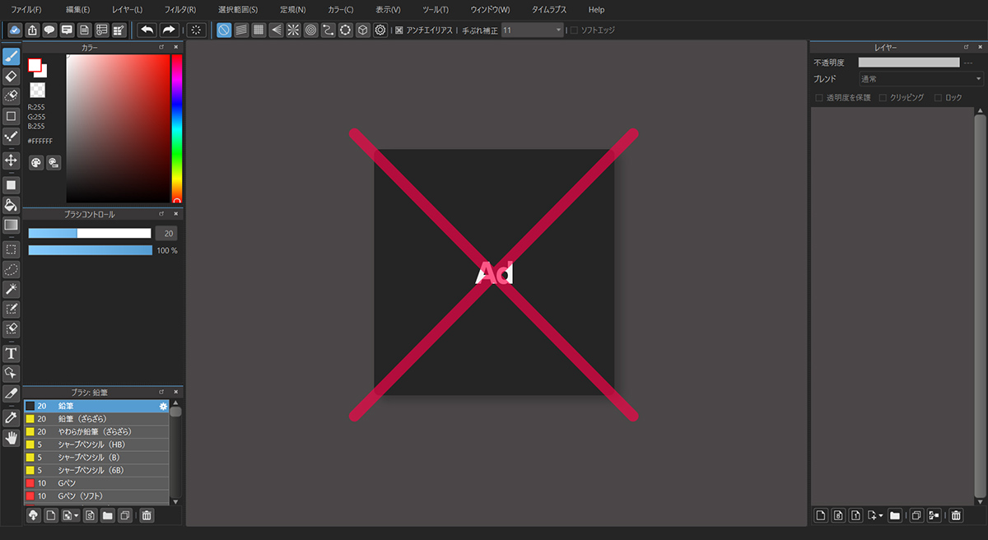Toggle the ロック checkbox

[937, 96]
